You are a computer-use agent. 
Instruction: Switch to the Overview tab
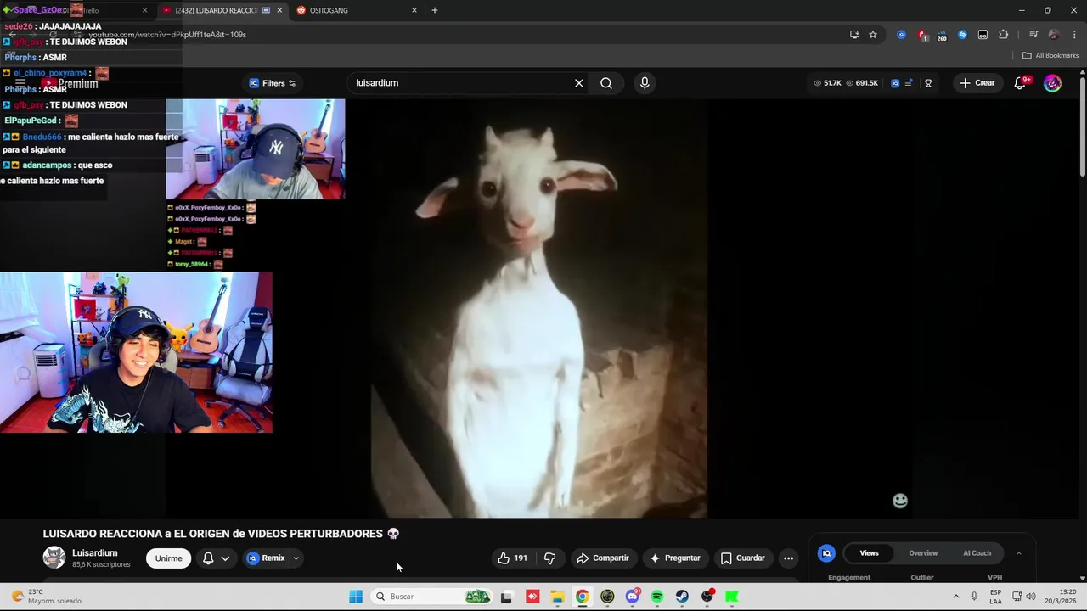coord(923,553)
